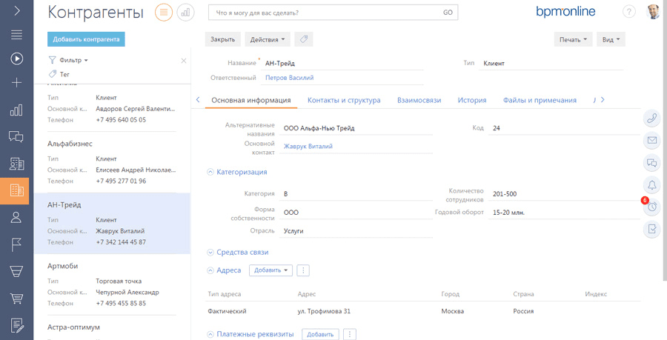This screenshot has height=340, width=667.
Task: Click the tag icon button near Действия
Action: pyautogui.click(x=303, y=39)
